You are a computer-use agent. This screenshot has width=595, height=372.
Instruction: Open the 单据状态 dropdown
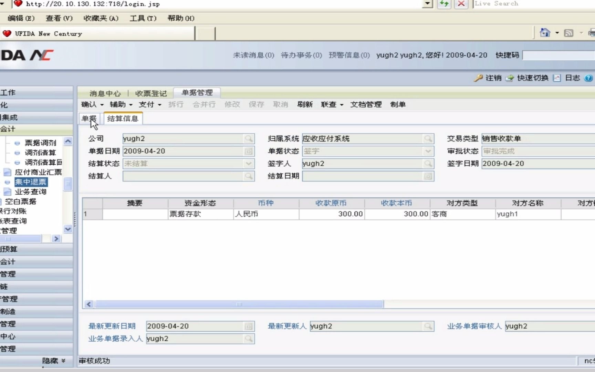point(428,151)
